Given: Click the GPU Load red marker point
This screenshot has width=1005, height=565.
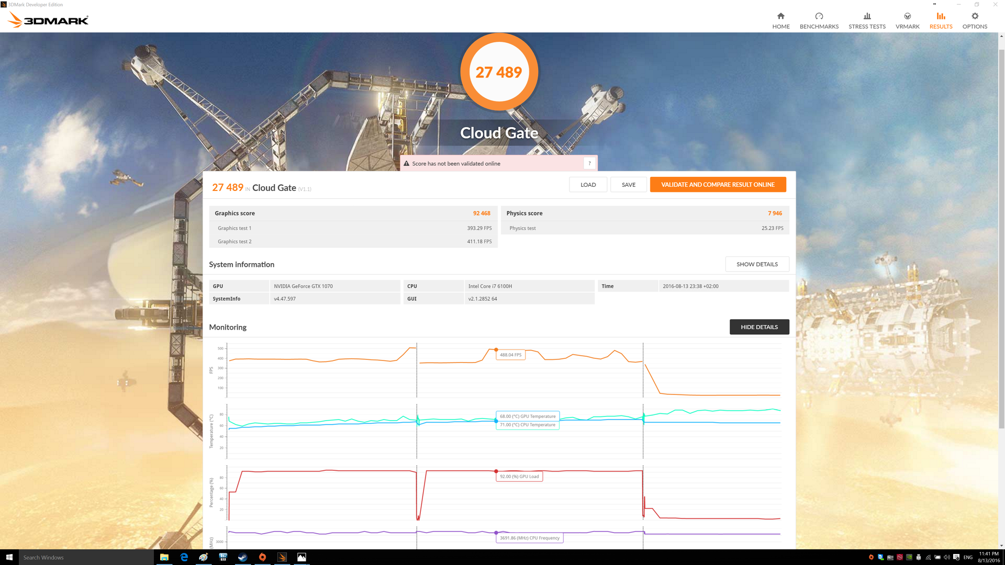Looking at the screenshot, I should click(496, 471).
